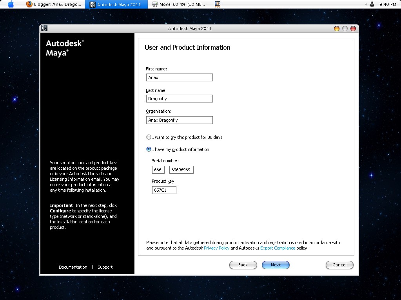Select Autodesk Maya 2011 taskbar item
401x300 pixels.
point(116,4)
